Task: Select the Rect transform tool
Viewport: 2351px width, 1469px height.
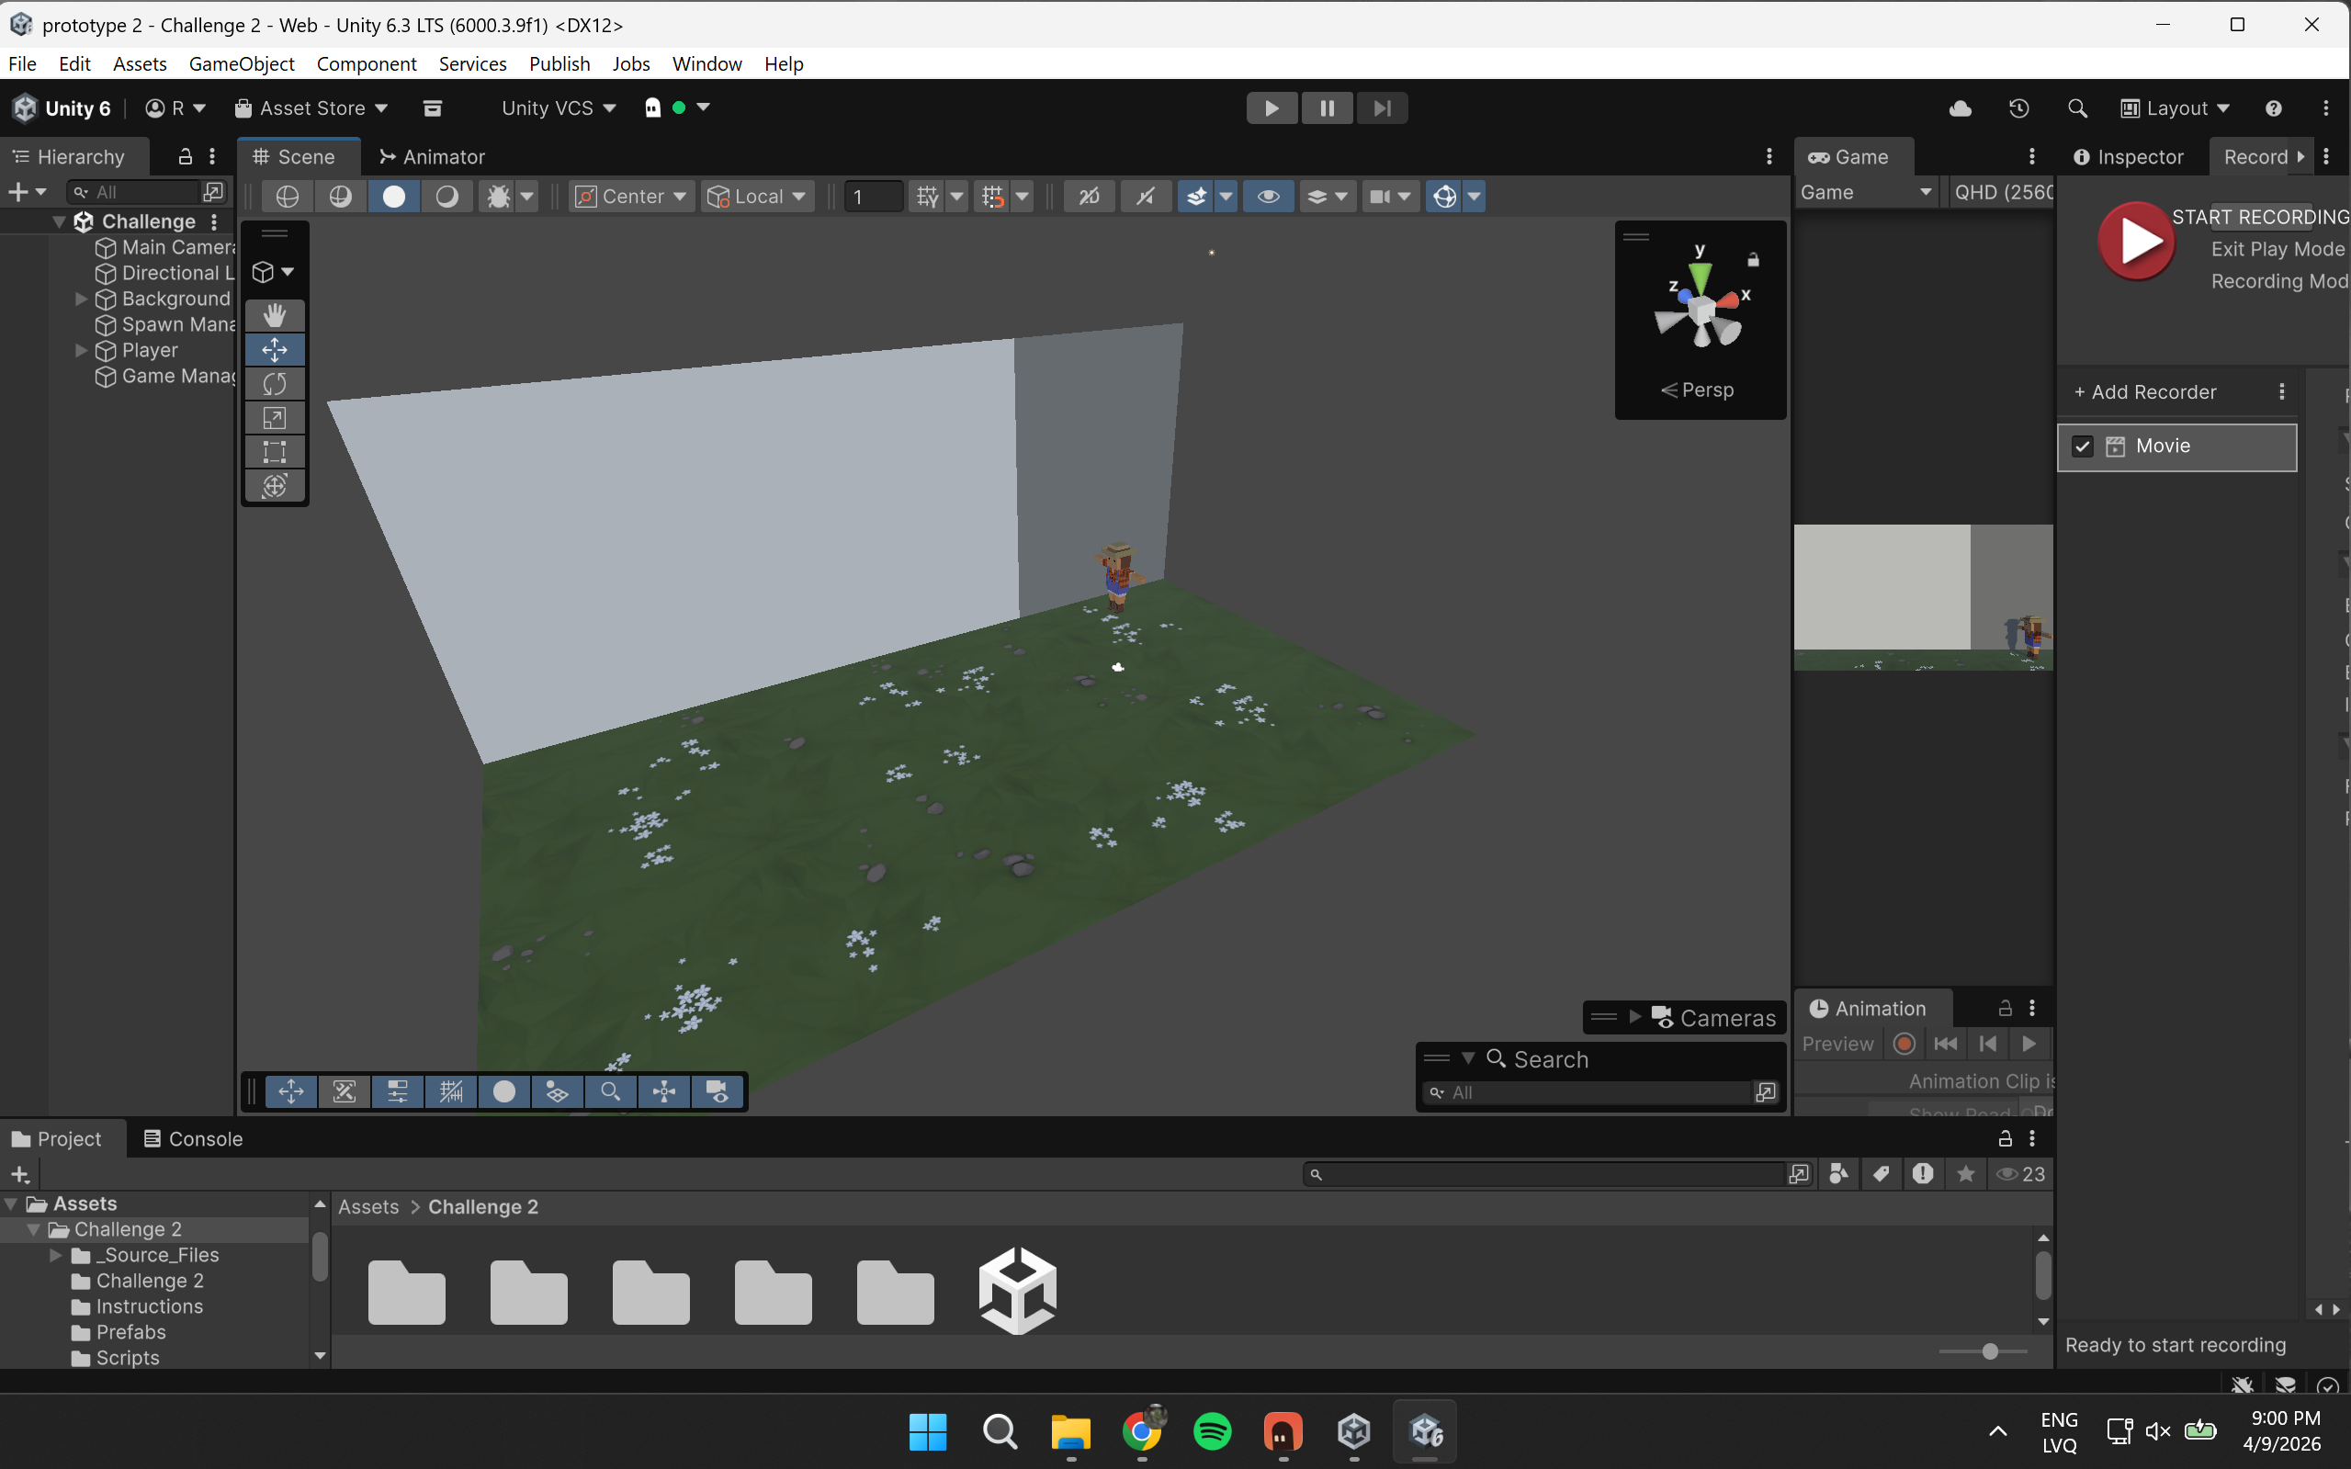Action: (275, 452)
